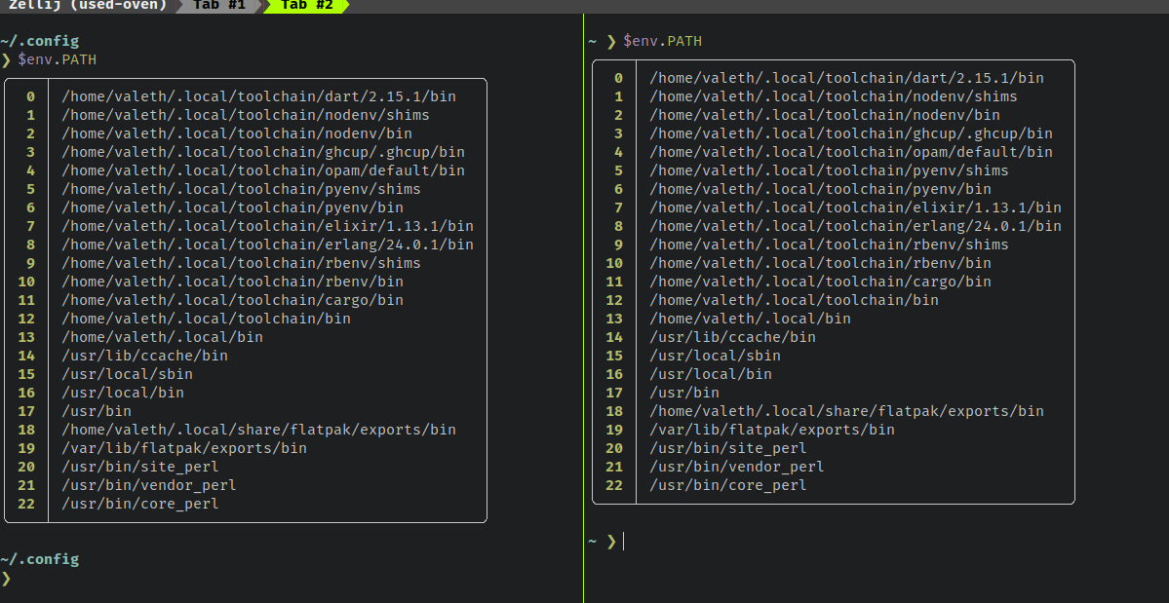Viewport: 1169px width, 603px height.
Task: Select the pyenv/bin path in left pane
Action: coord(232,207)
